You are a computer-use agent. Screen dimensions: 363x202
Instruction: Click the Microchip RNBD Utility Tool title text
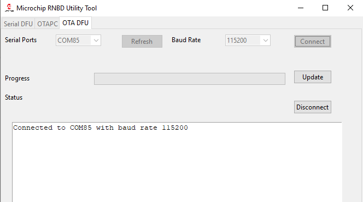(56, 8)
